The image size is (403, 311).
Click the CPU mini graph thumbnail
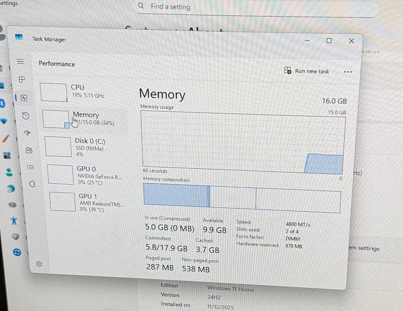tap(54, 92)
